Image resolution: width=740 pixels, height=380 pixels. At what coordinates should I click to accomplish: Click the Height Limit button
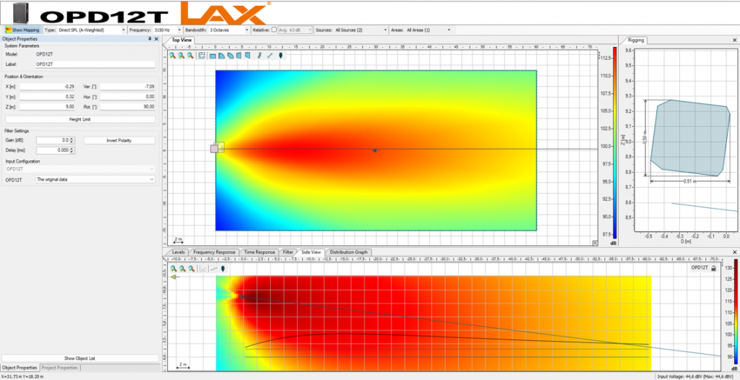[79, 119]
